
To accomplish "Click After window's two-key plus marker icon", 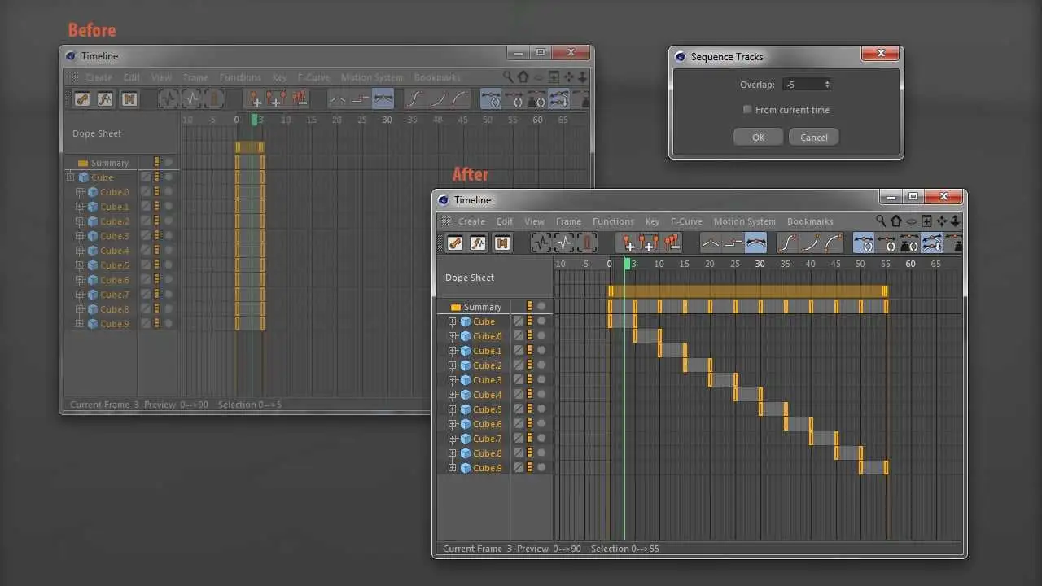I will pyautogui.click(x=650, y=243).
